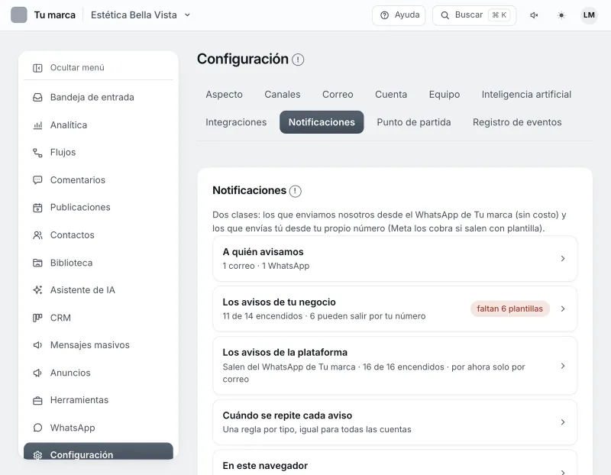Click the Ocultar menú label
Viewport: 611px width, 475px height.
[x=77, y=68]
